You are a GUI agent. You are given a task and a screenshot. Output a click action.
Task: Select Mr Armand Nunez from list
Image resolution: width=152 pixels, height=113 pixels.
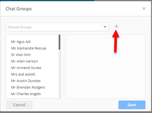tap(26, 68)
